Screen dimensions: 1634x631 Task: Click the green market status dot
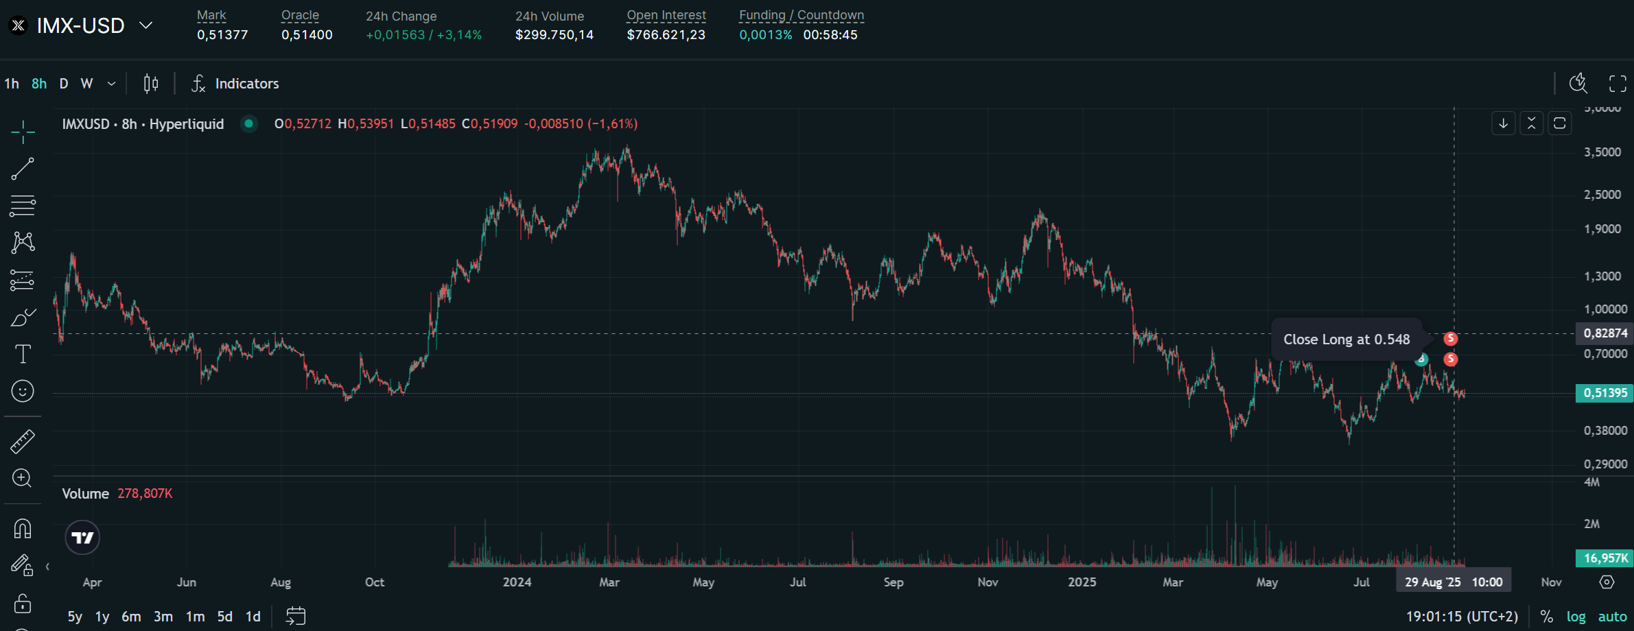(x=249, y=123)
